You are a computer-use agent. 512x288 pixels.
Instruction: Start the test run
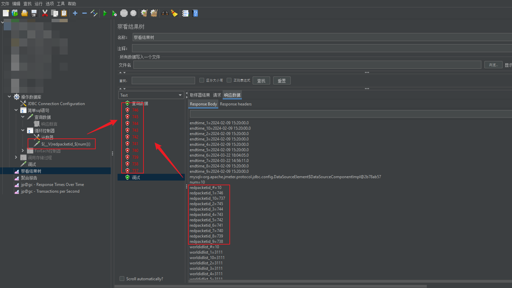tap(105, 13)
